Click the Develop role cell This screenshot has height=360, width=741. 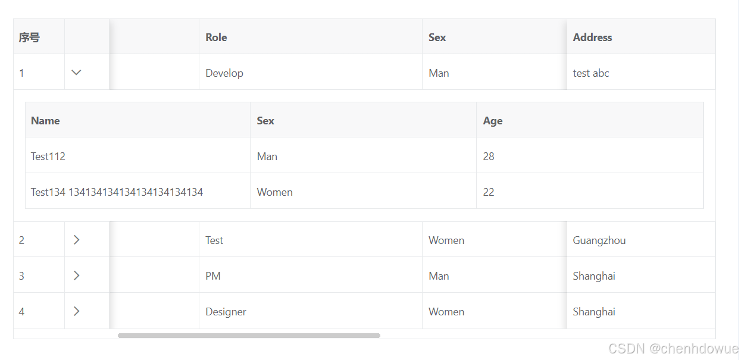click(x=224, y=73)
